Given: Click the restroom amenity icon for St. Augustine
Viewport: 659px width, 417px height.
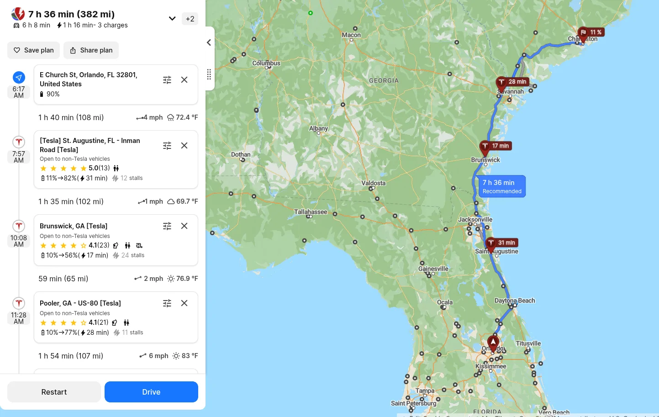Looking at the screenshot, I should (116, 168).
